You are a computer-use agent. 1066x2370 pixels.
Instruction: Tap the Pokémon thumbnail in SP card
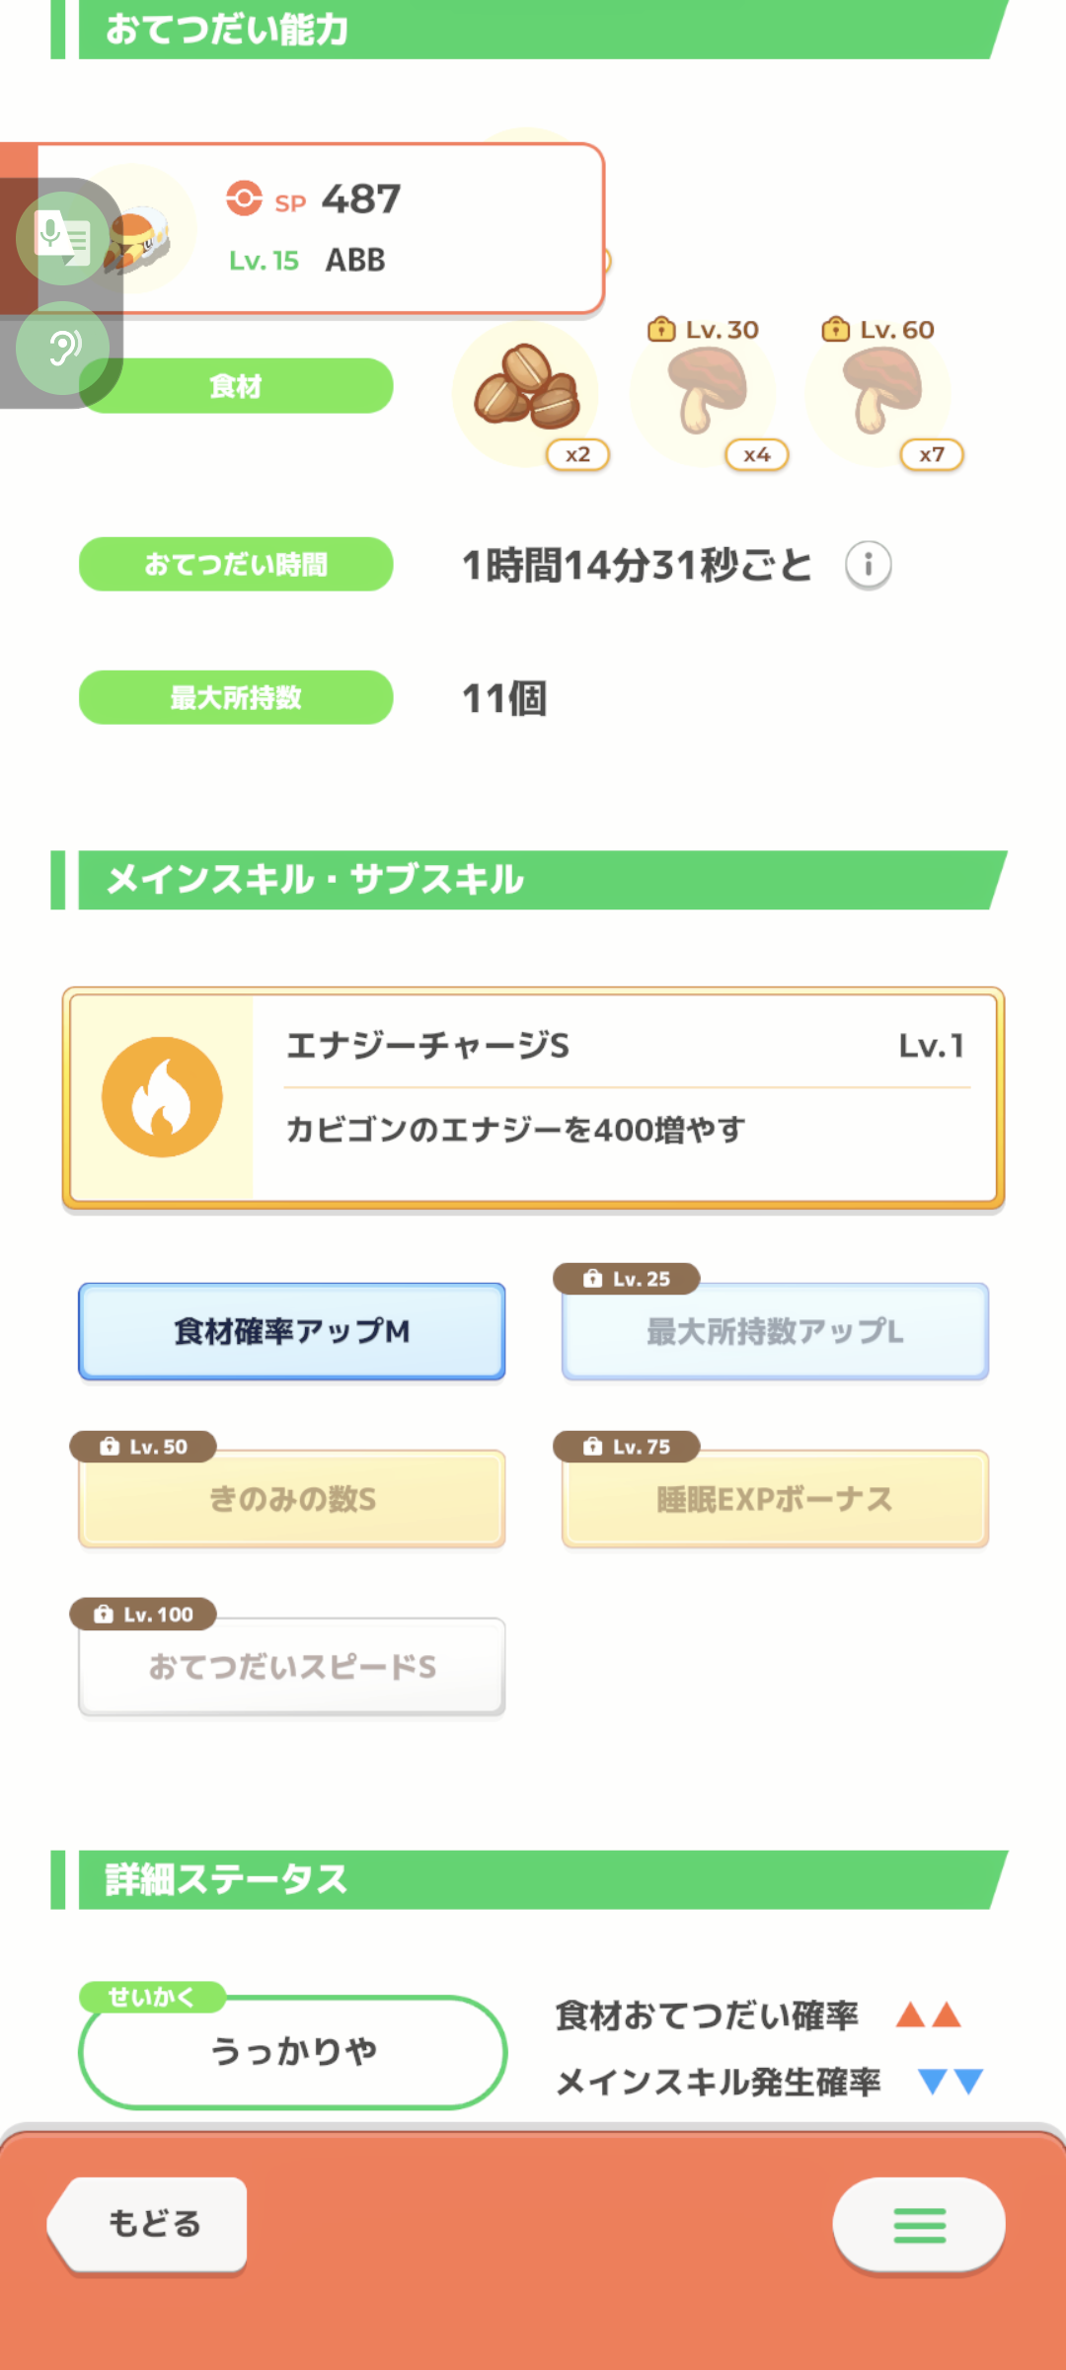coord(138,233)
